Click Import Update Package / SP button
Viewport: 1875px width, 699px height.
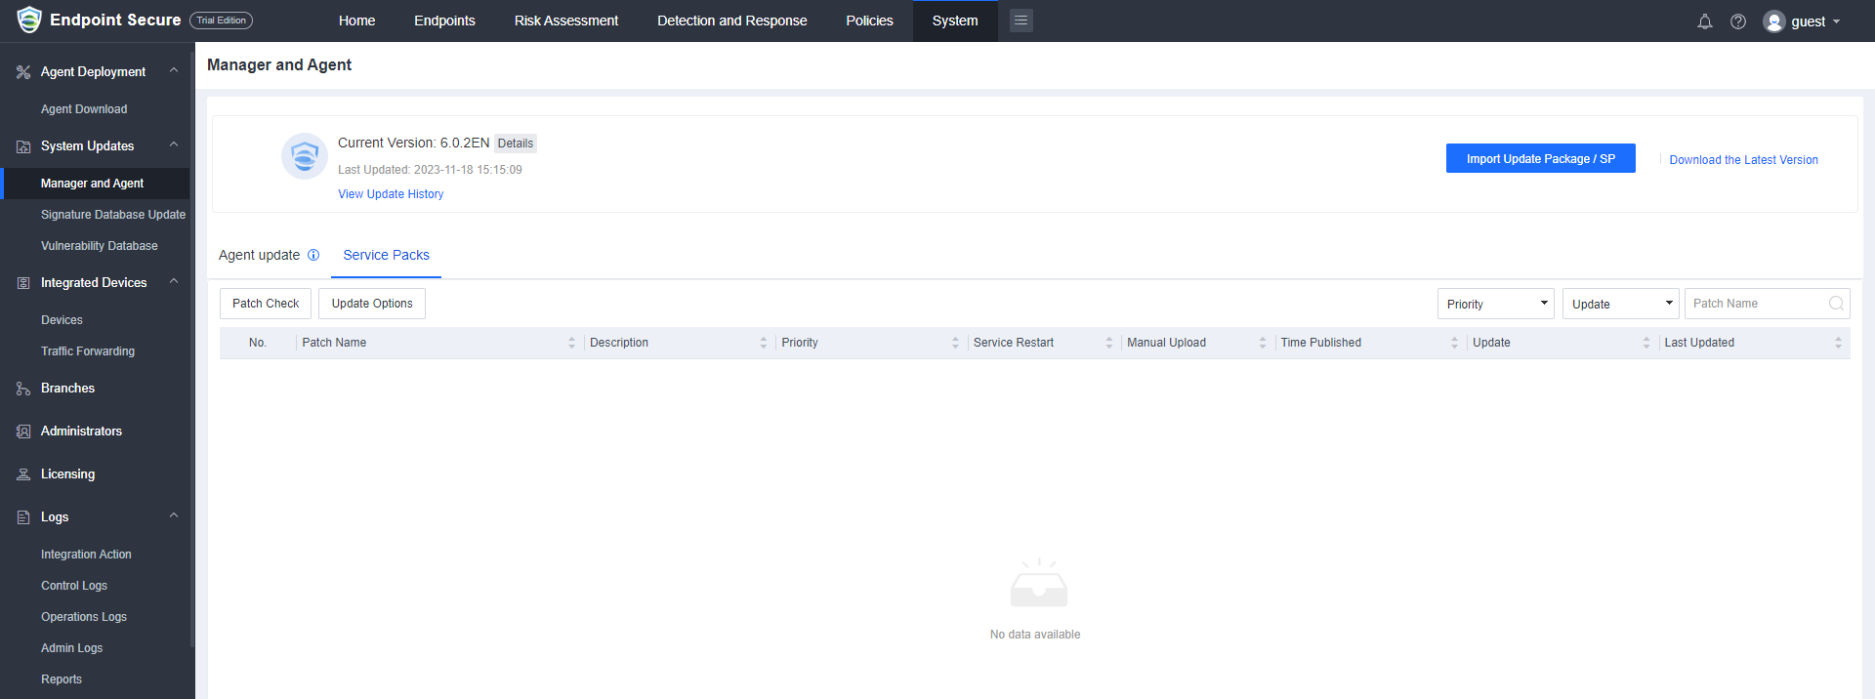tap(1540, 159)
